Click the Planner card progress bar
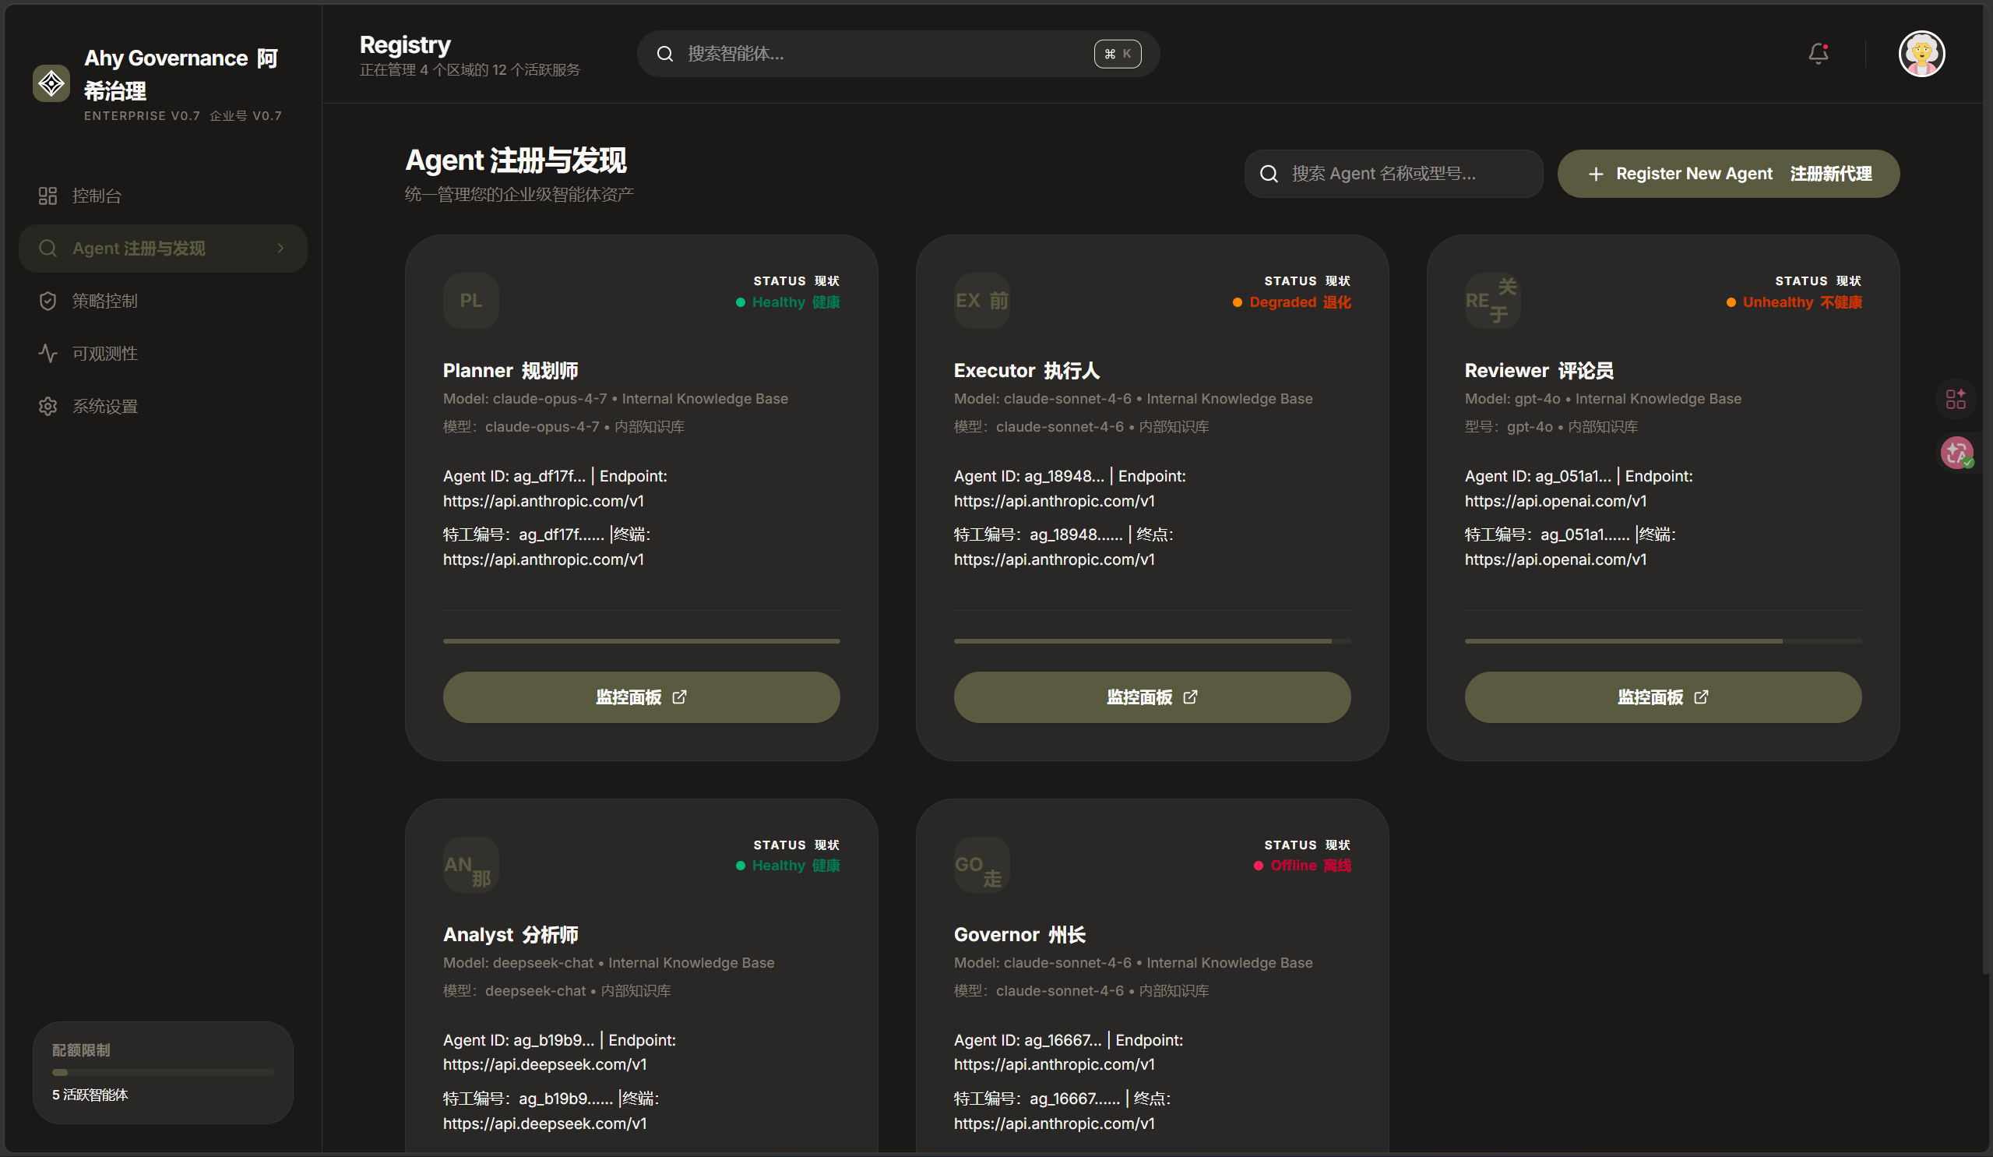Image resolution: width=1993 pixels, height=1157 pixels. tap(642, 640)
